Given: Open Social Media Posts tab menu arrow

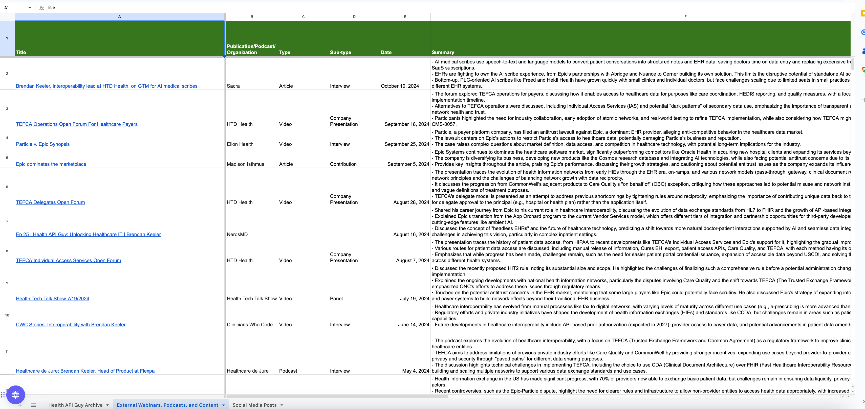Looking at the screenshot, I should coord(282,405).
